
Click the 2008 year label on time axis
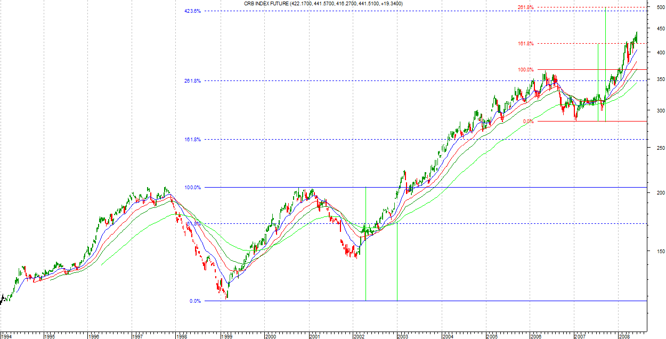click(624, 336)
